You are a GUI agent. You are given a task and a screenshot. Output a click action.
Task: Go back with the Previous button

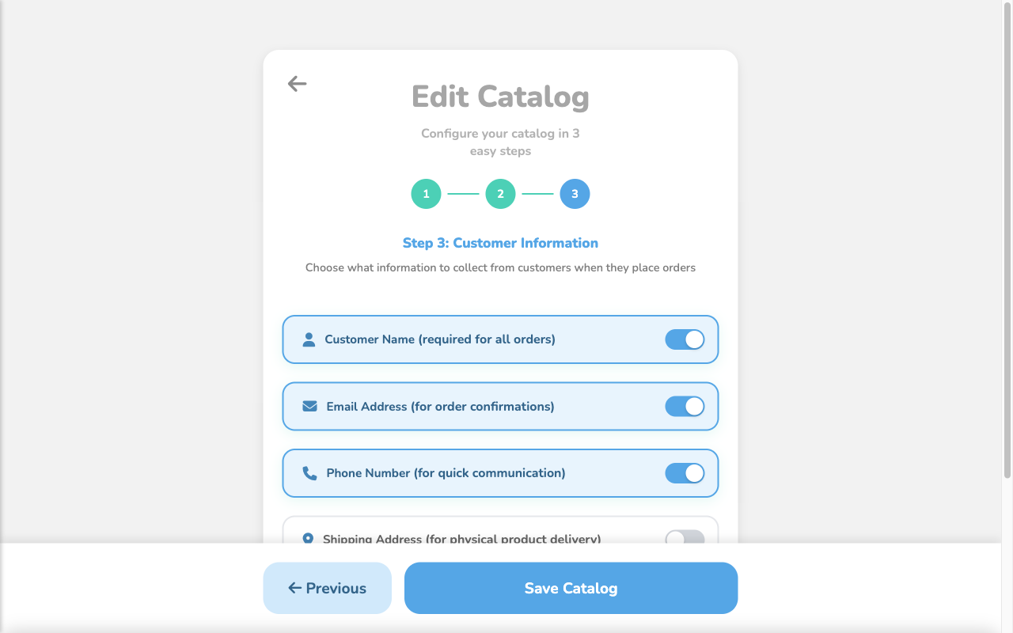tap(328, 588)
